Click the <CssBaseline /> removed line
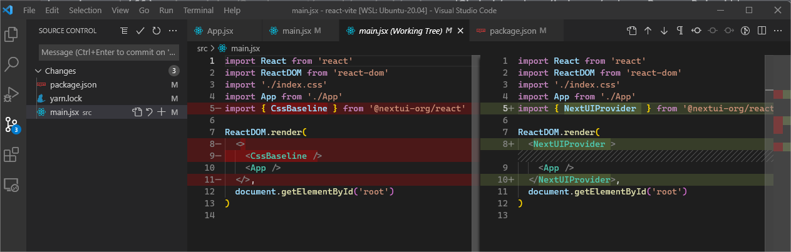Viewport: 791px width, 252px height. [x=284, y=156]
